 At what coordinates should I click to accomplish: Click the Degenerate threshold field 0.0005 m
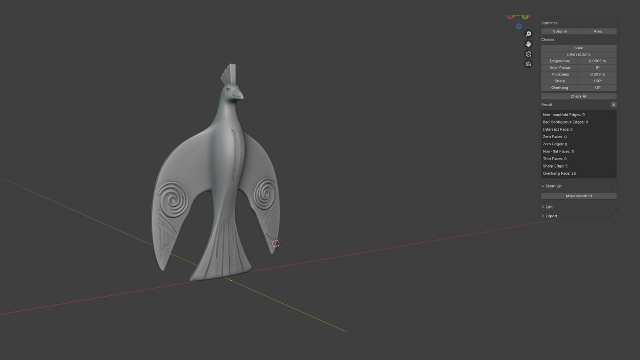coord(598,61)
